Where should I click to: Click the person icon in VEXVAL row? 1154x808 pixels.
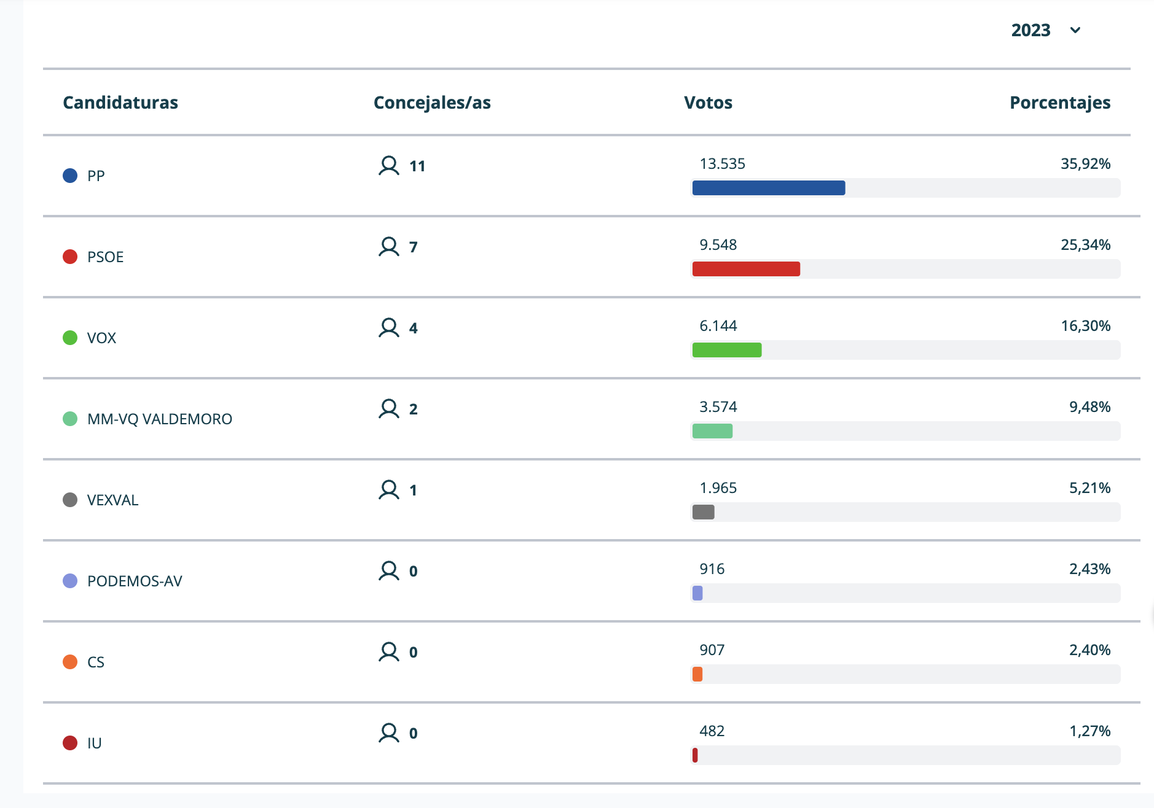tap(388, 490)
